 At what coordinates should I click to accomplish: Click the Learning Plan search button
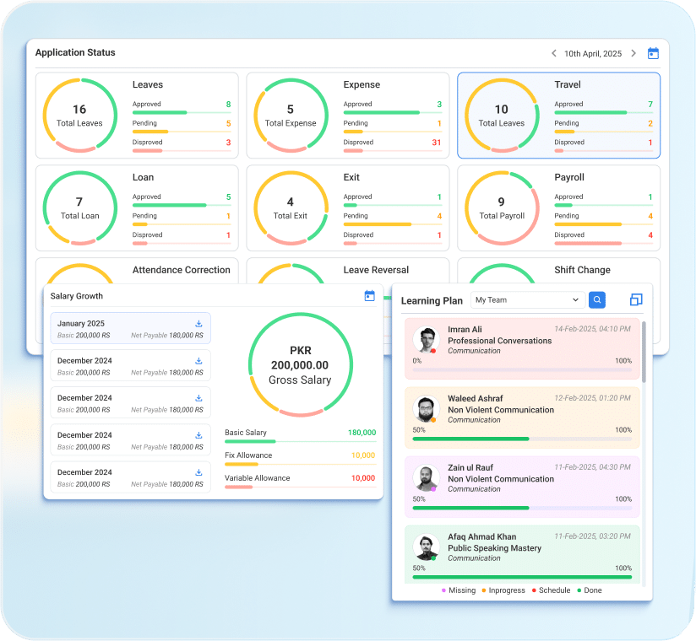pos(597,299)
